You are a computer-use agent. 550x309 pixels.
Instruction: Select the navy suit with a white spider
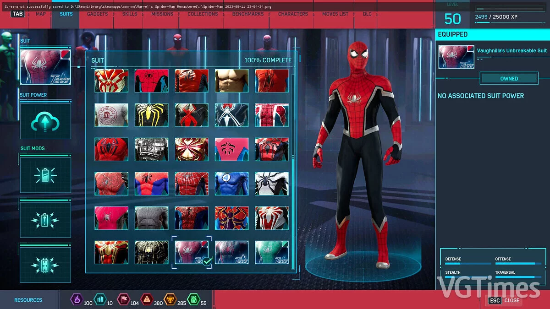click(232, 115)
